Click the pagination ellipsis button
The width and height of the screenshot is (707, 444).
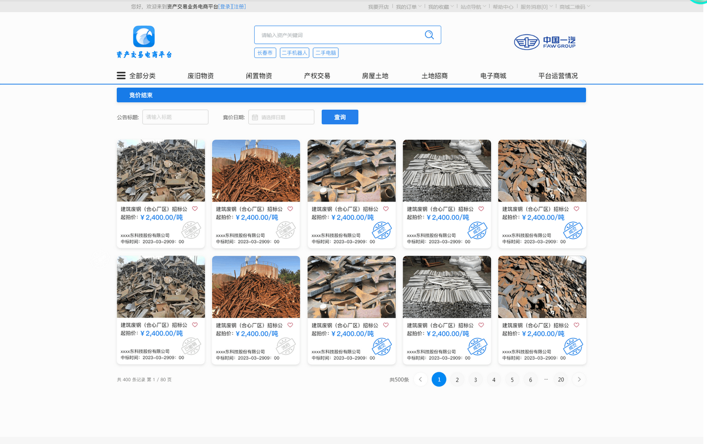[546, 379]
